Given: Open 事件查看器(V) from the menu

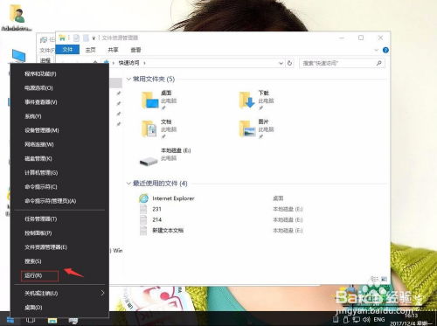Looking at the screenshot, I should (x=40, y=102).
